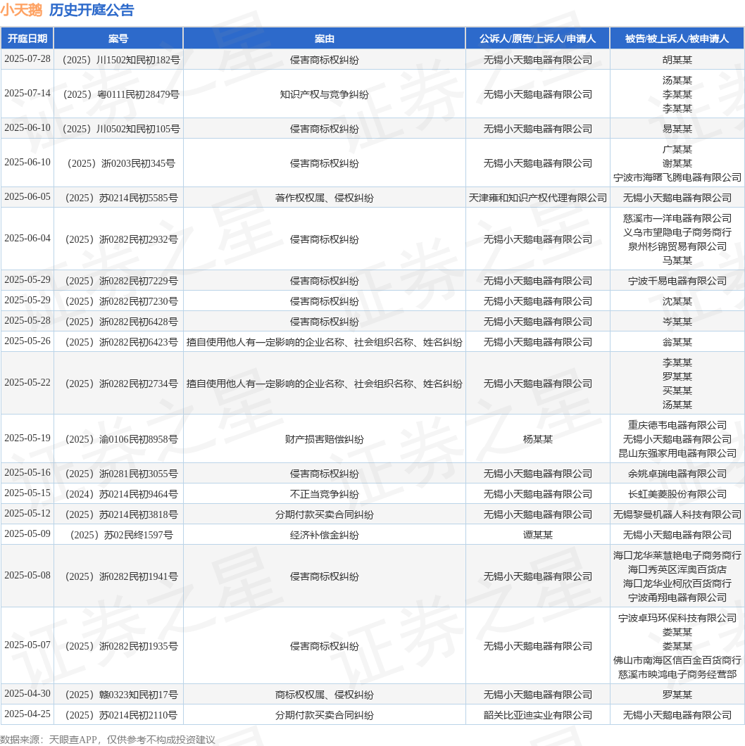Viewport: 745px width, 746px height.
Task: Click defendant 易某某
Action: (x=677, y=129)
